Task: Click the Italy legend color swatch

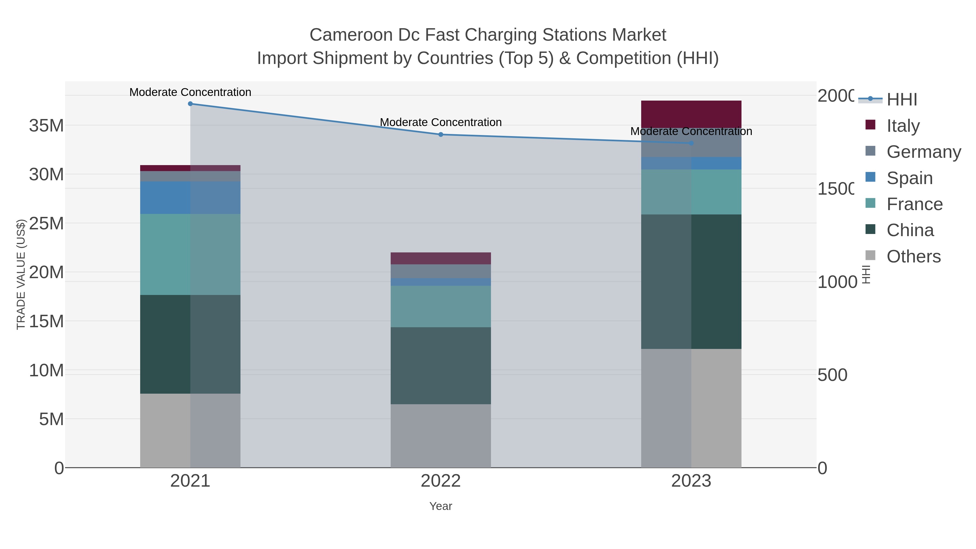Action: coord(871,125)
